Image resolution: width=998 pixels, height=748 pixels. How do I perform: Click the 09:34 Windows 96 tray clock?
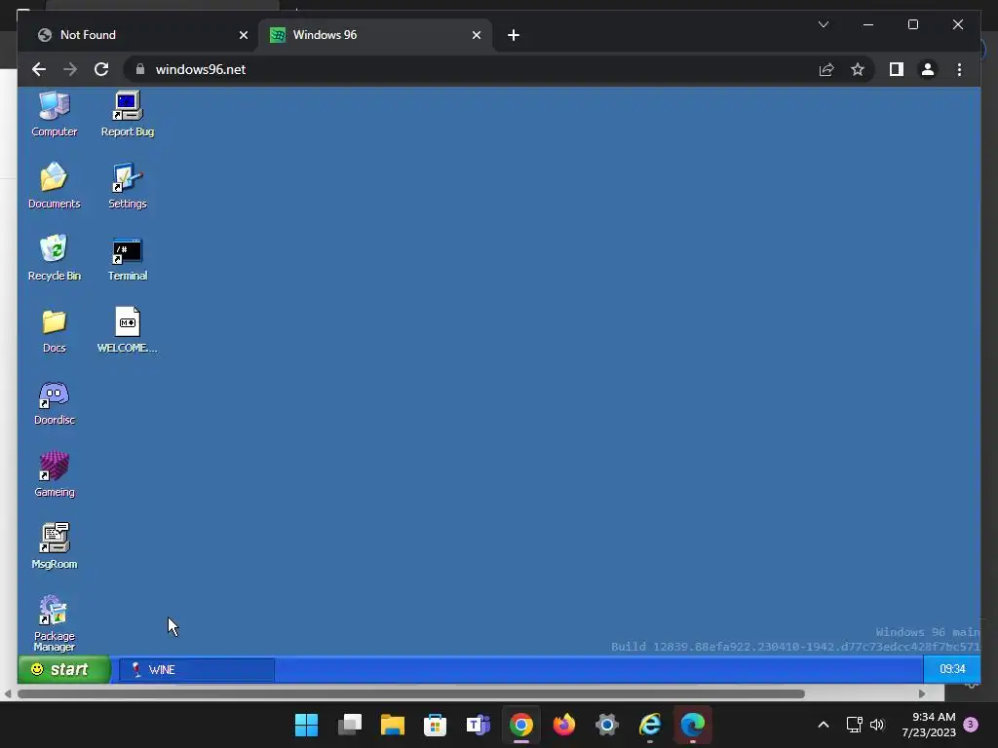[x=952, y=669]
